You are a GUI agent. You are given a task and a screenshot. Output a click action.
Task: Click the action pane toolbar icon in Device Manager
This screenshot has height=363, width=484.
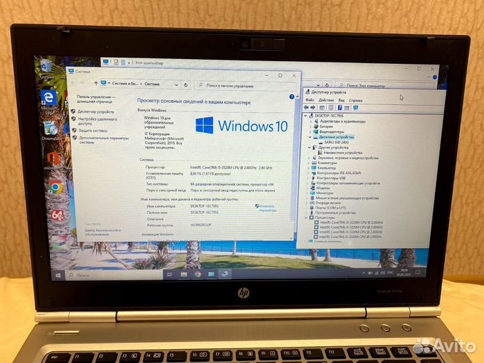[x=347, y=108]
